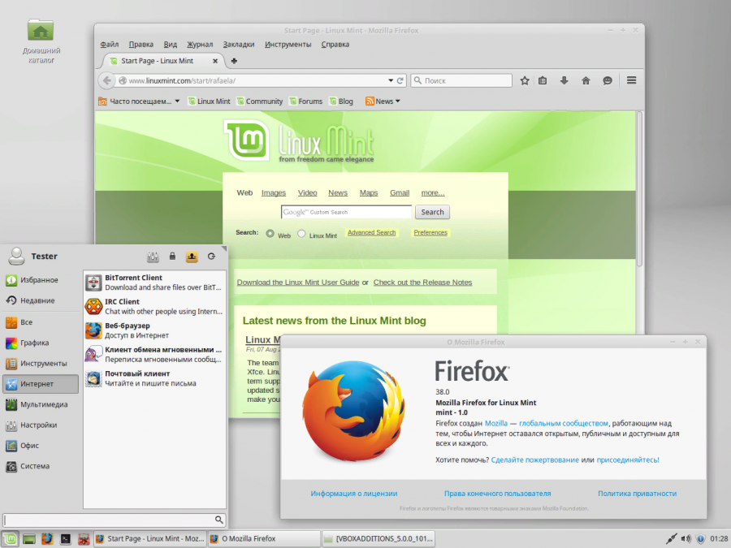Open the Справка menu
Screen dimensions: 731x548
pyautogui.click(x=335, y=45)
